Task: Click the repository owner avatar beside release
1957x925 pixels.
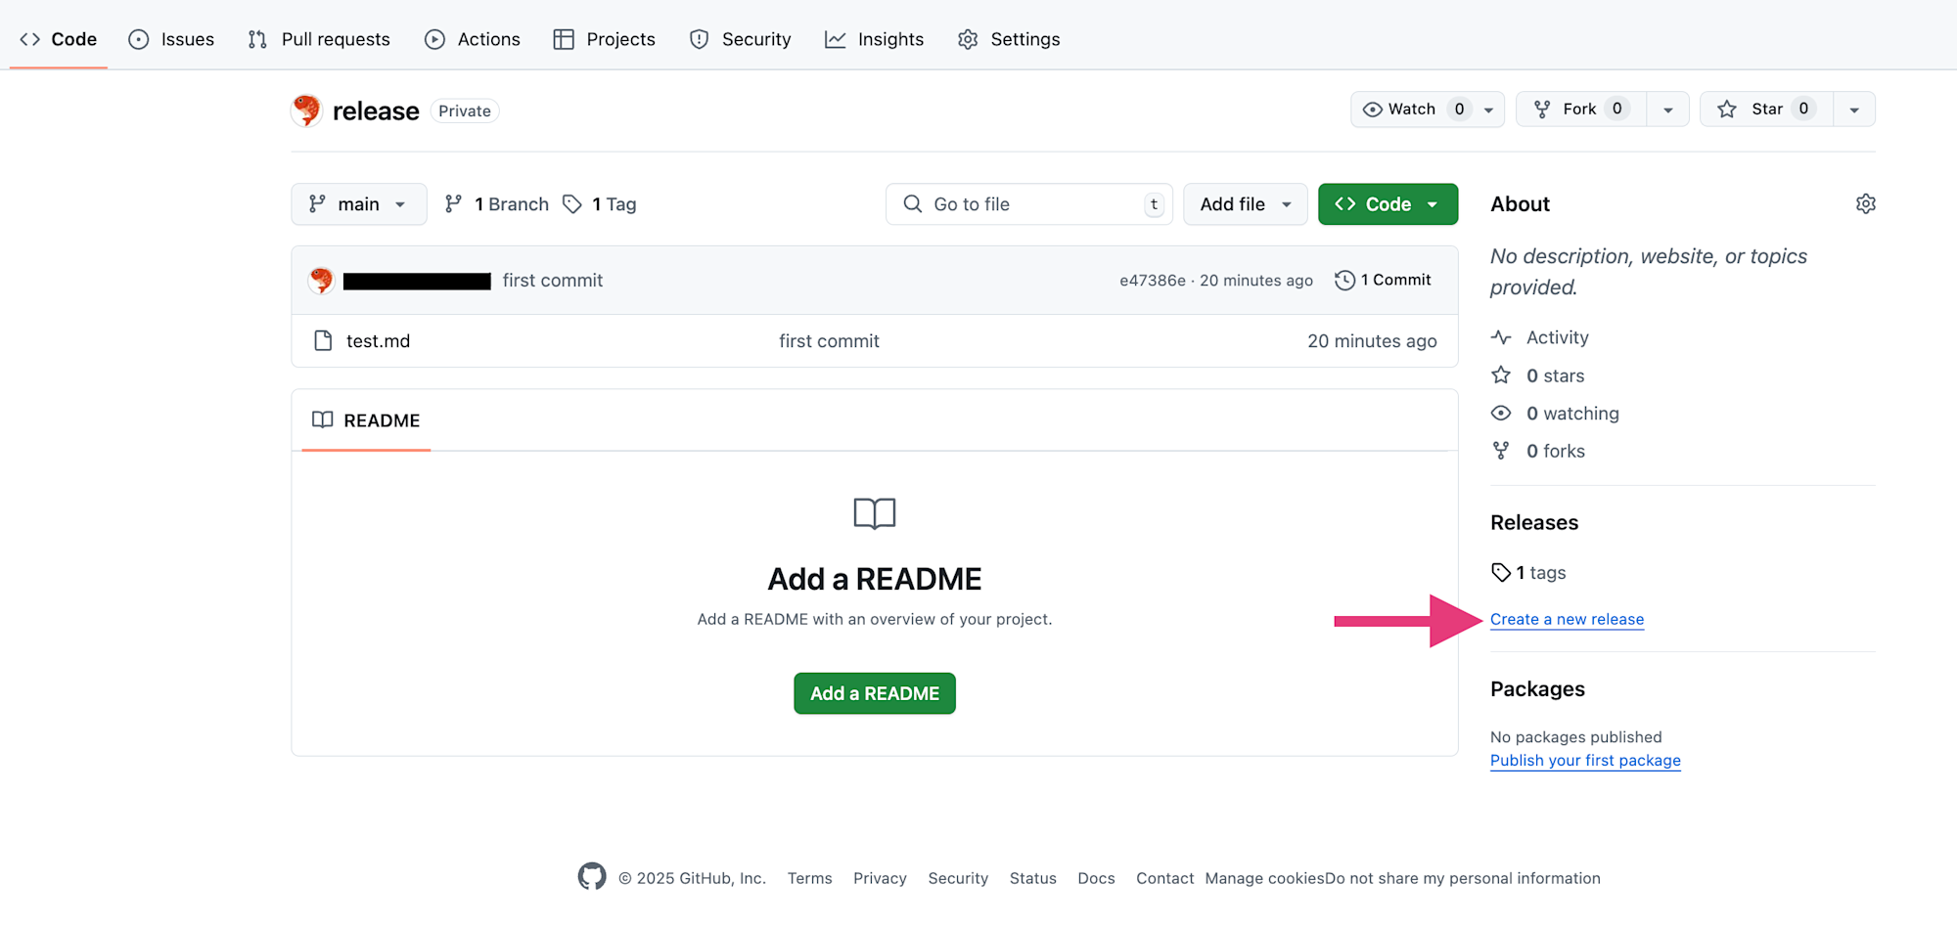Action: 306,110
